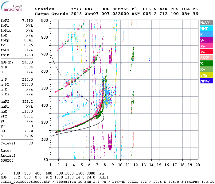Click the 80 km height axis label
The image size is (215, 184).
pos(46,160)
